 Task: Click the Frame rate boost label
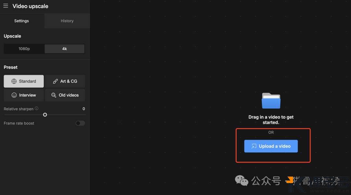(19, 123)
